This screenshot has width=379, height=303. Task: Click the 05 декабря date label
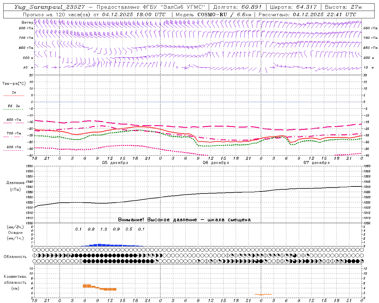(x=115, y=163)
